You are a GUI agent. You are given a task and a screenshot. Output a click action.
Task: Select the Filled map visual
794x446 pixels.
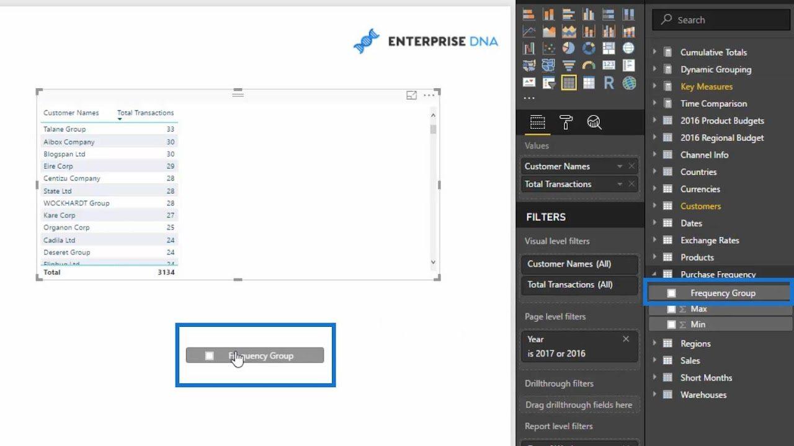(x=529, y=65)
